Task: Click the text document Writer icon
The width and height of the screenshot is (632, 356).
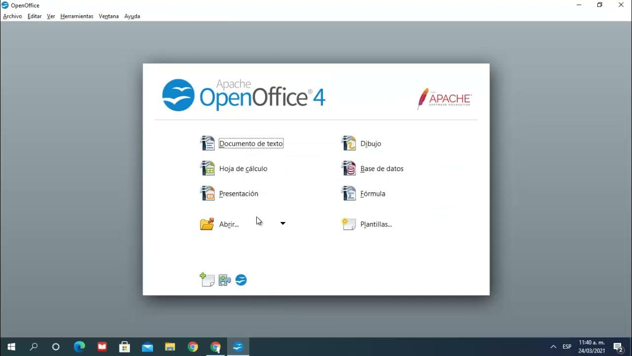Action: point(207,143)
